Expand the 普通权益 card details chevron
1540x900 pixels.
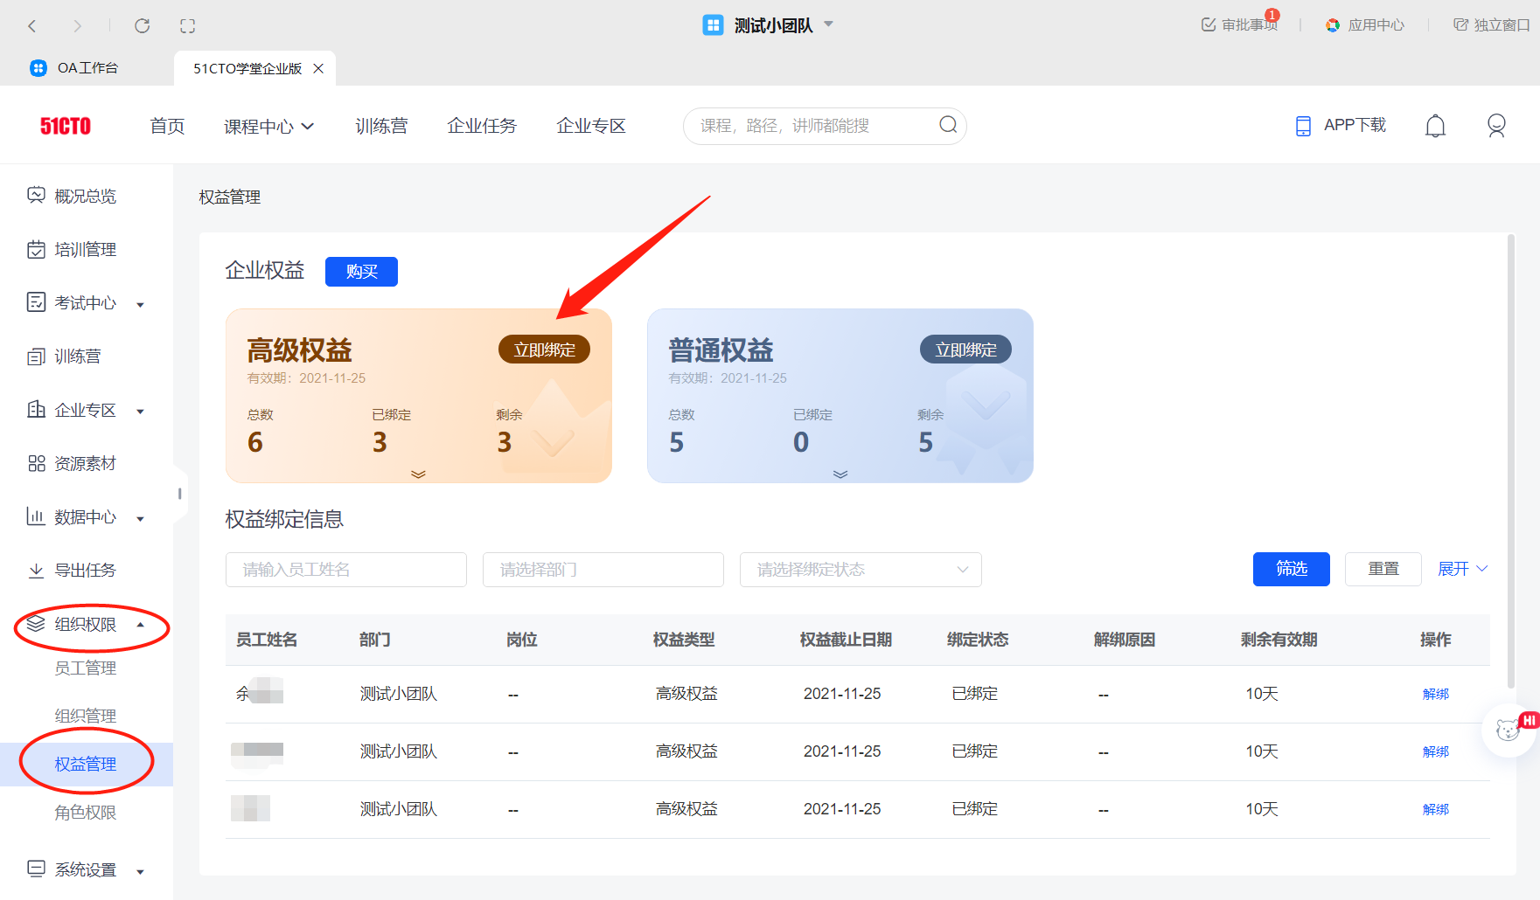[x=840, y=474]
